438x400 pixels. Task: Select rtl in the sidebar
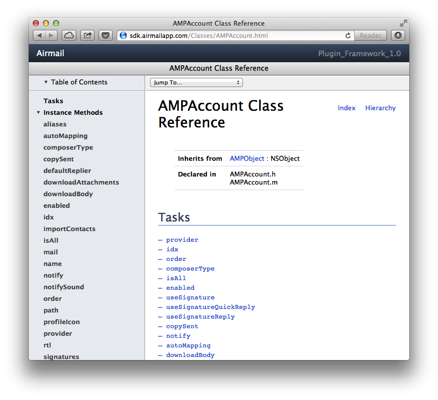pyautogui.click(x=47, y=345)
